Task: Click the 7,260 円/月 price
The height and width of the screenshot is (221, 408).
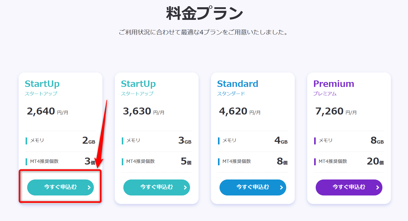Action: coord(336,111)
